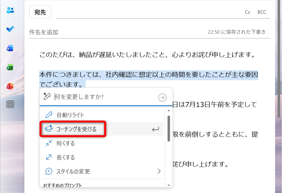Choose 自動リライト from the menu

pos(102,115)
